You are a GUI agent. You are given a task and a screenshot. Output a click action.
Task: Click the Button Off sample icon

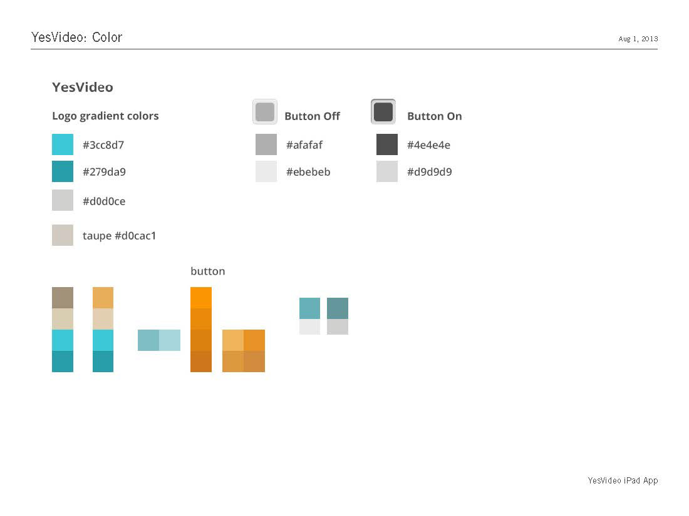265,111
